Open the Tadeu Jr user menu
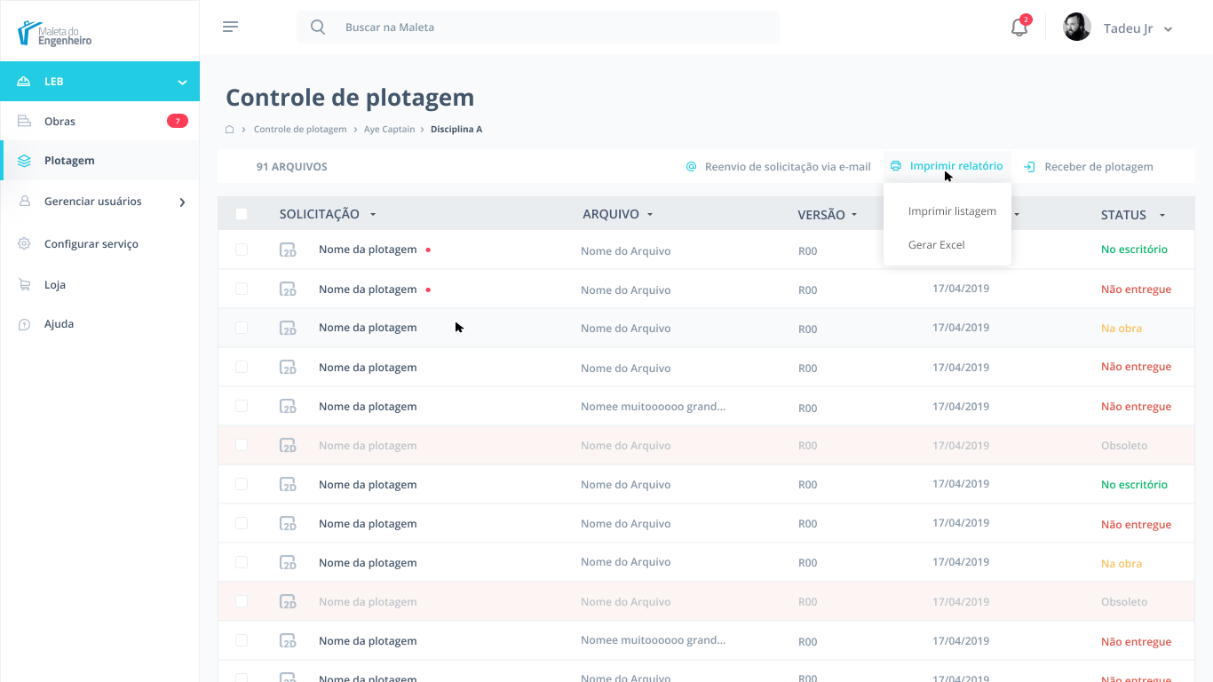This screenshot has height=682, width=1213. pyautogui.click(x=1138, y=28)
